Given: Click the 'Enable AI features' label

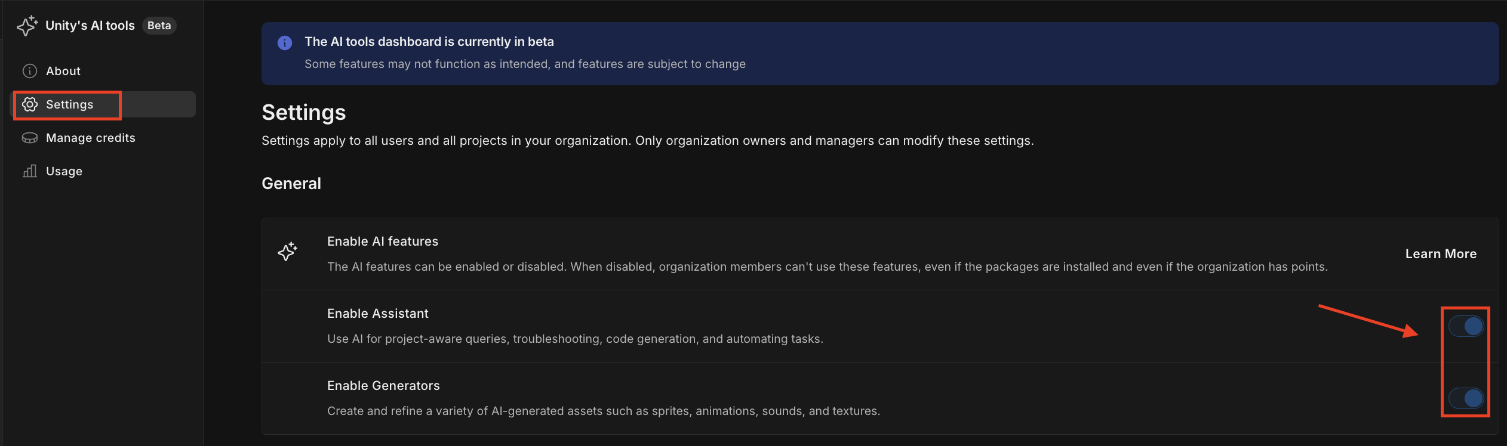Looking at the screenshot, I should (383, 241).
